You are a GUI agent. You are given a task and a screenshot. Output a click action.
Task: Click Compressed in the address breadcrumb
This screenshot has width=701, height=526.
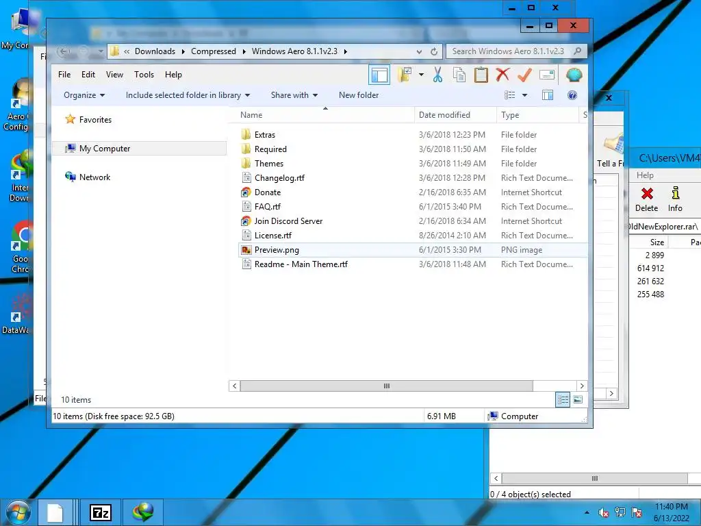click(214, 51)
